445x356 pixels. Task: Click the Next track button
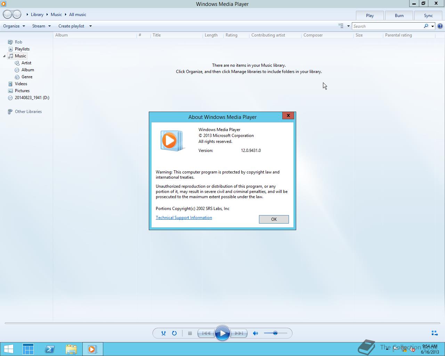(x=239, y=333)
